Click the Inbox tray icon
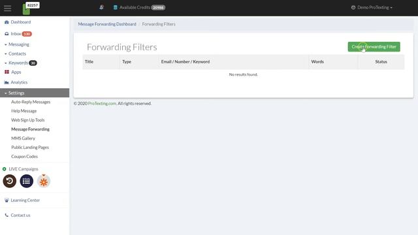Image resolution: width=418 pixels, height=235 pixels. point(7,34)
